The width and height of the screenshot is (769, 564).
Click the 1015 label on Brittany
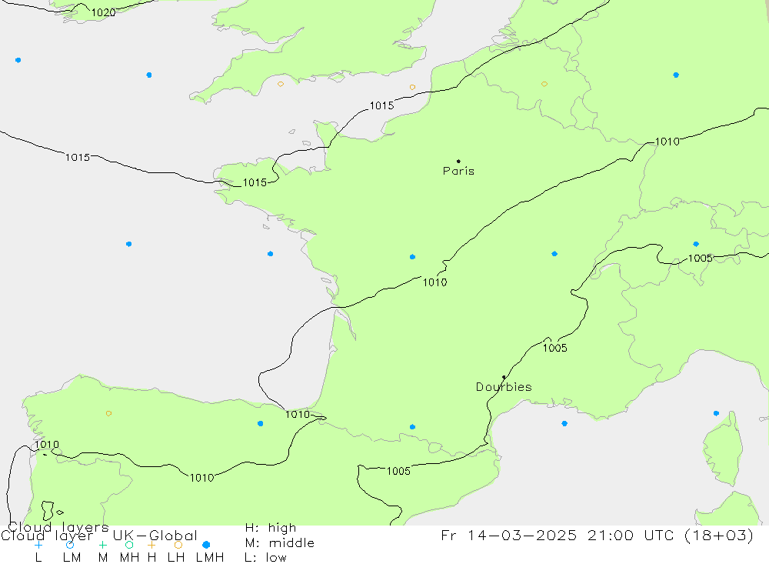point(255,182)
